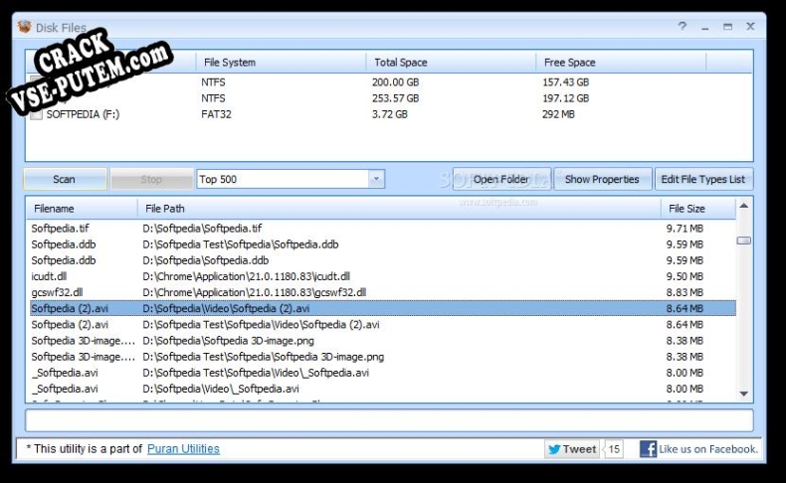Select Softpedia Test\Softpedia\Video\Softpedia (2).avi path

382,325
